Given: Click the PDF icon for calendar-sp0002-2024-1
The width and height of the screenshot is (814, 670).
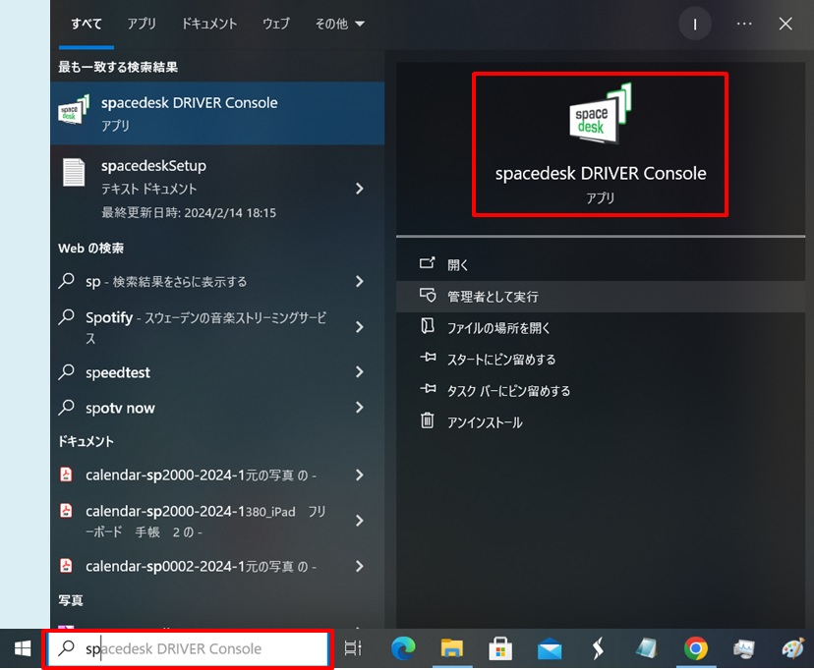Looking at the screenshot, I should coord(66,565).
